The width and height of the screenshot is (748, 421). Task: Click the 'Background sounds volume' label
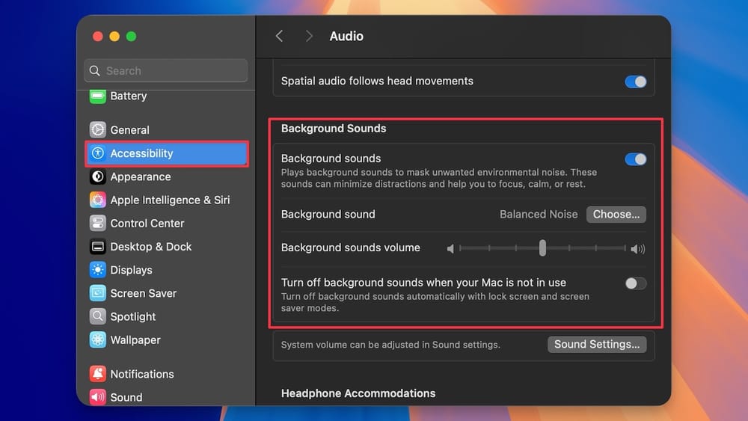tap(351, 248)
